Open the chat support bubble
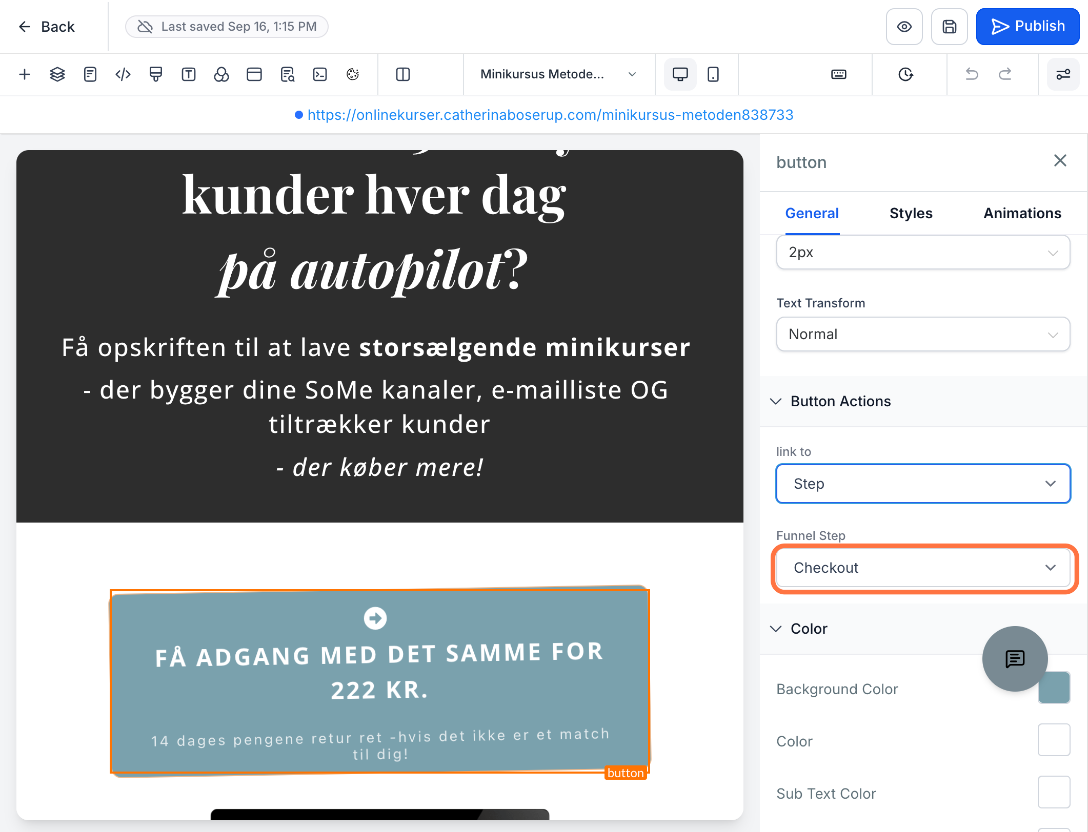The width and height of the screenshot is (1088, 832). pyautogui.click(x=1015, y=659)
